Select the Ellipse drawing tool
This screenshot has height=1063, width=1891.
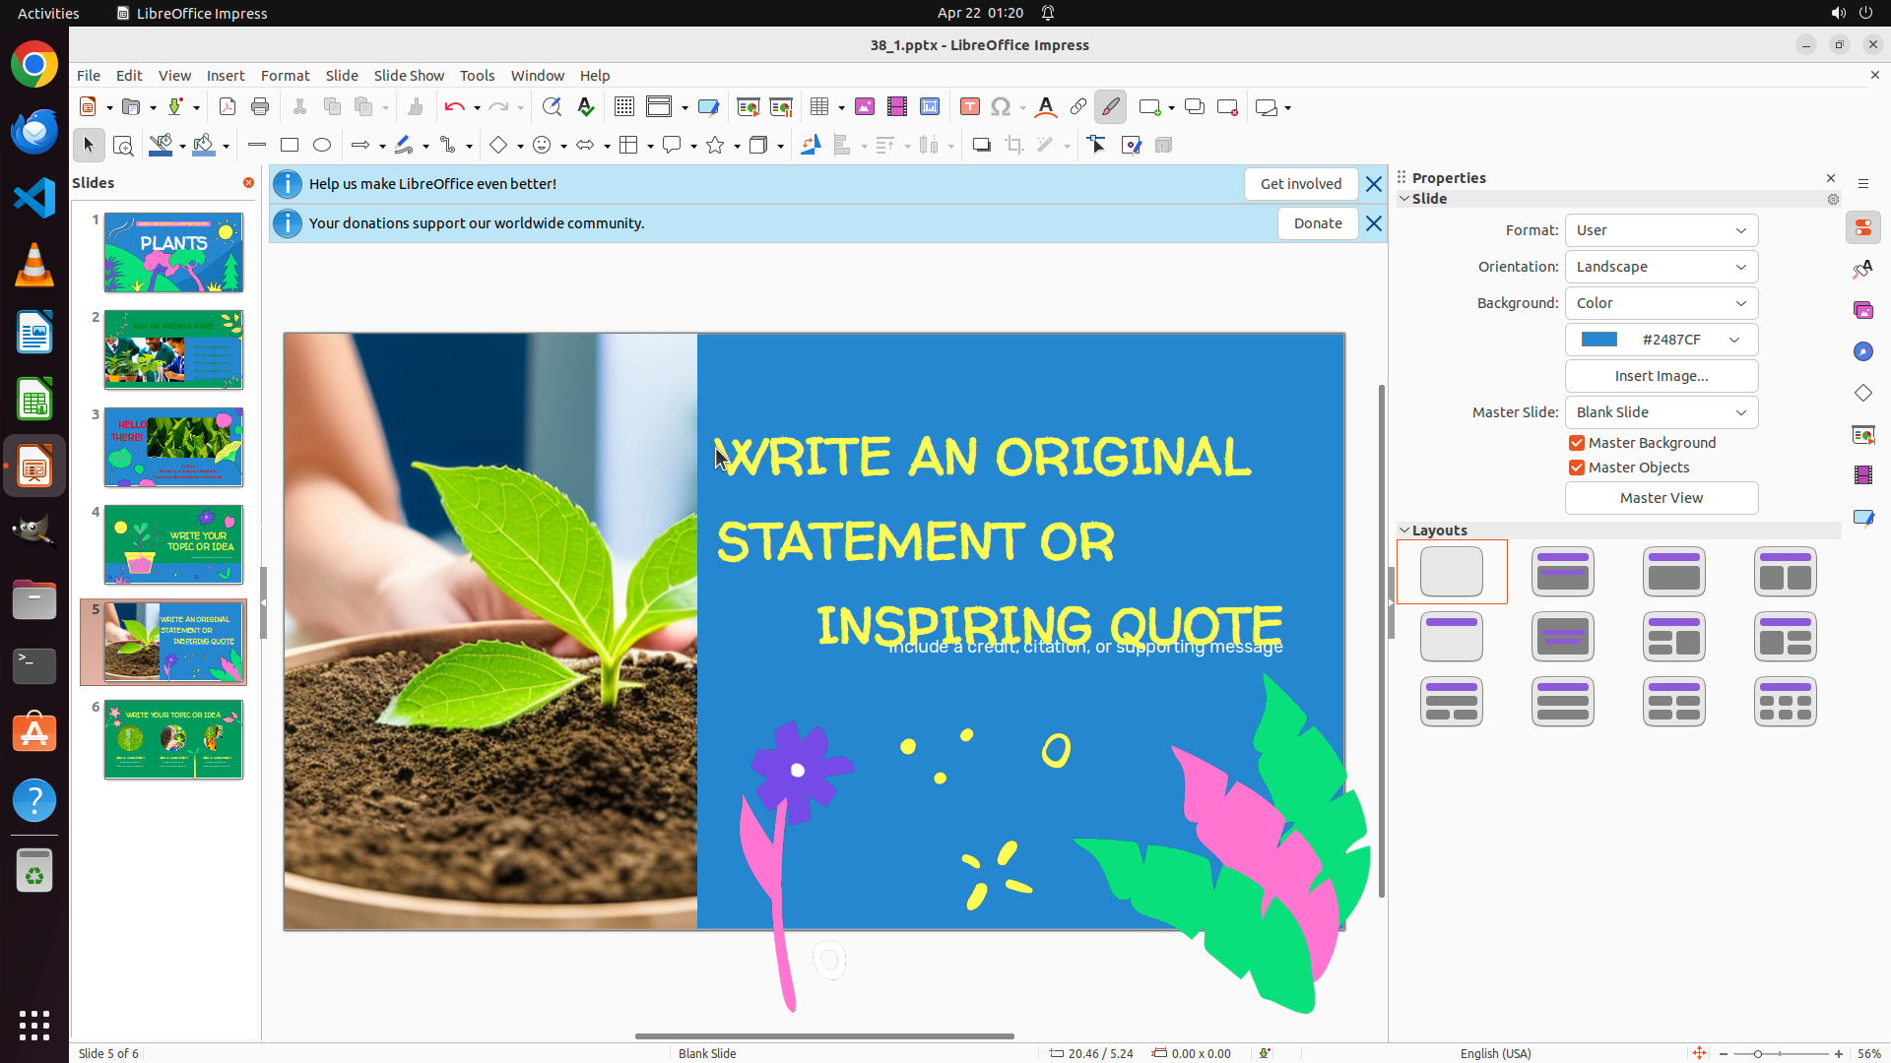(322, 146)
